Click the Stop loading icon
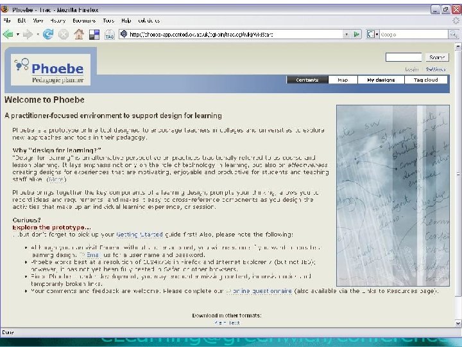This screenshot has height=347, width=462. point(63,35)
